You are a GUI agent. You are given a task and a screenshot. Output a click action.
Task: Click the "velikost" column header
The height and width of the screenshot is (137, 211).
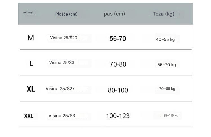28,12
